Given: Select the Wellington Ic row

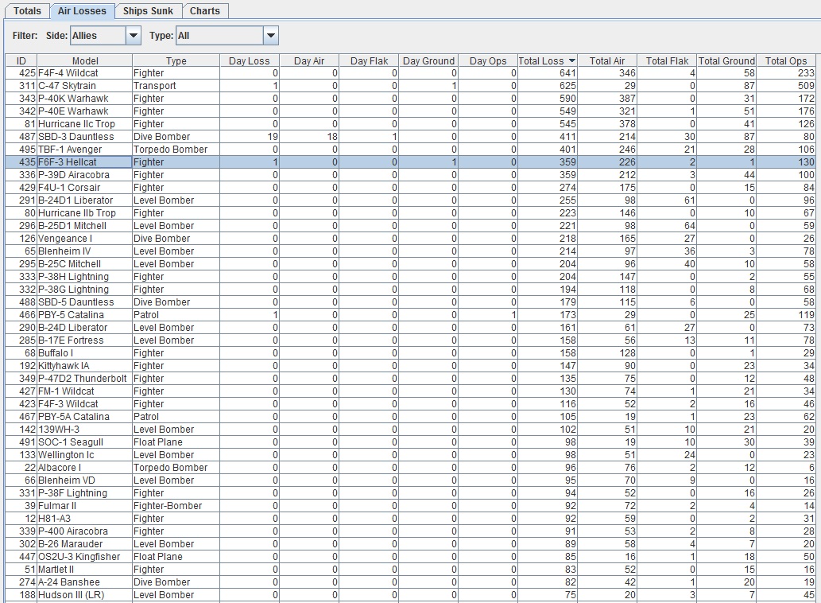Looking at the screenshot, I should point(410,455).
